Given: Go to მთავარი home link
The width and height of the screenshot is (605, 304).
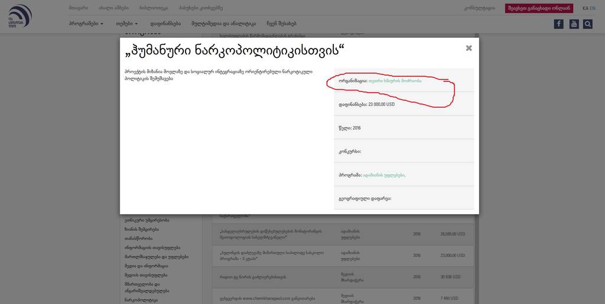Looking at the screenshot, I should coord(79,8).
